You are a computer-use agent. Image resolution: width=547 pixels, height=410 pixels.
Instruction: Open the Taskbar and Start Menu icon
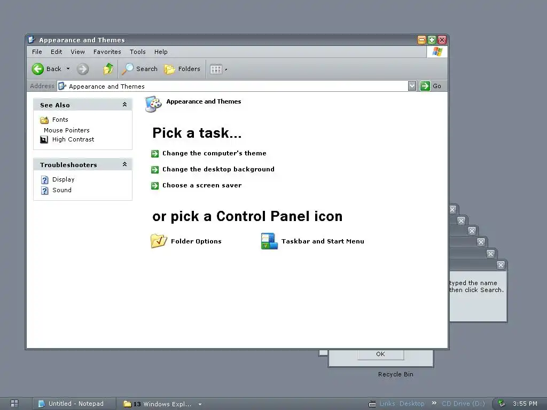pos(269,241)
